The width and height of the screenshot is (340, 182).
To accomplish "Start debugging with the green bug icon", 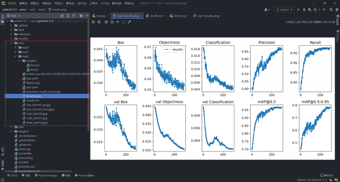I will (304, 10).
